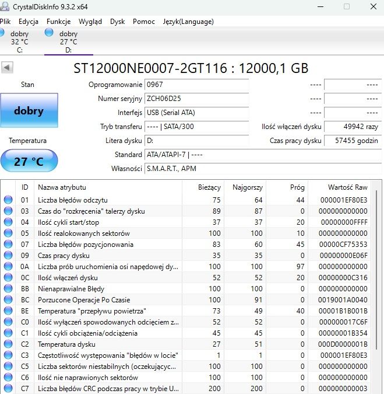
Task: Click the status icon for attribute C0
Action: pos(8,322)
